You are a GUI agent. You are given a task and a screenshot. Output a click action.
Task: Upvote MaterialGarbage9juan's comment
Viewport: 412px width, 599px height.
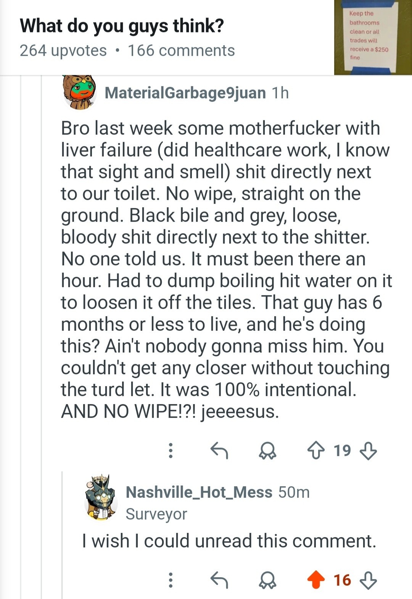click(316, 451)
